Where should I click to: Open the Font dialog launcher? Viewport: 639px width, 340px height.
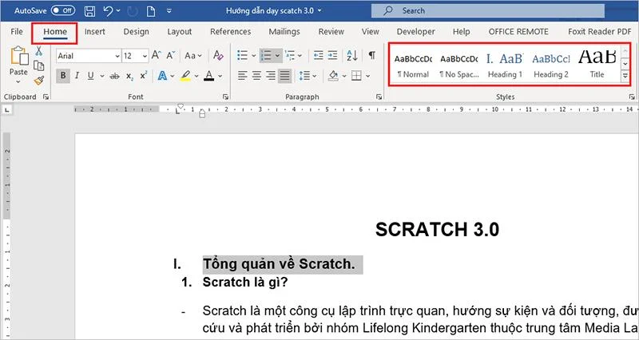pyautogui.click(x=225, y=97)
